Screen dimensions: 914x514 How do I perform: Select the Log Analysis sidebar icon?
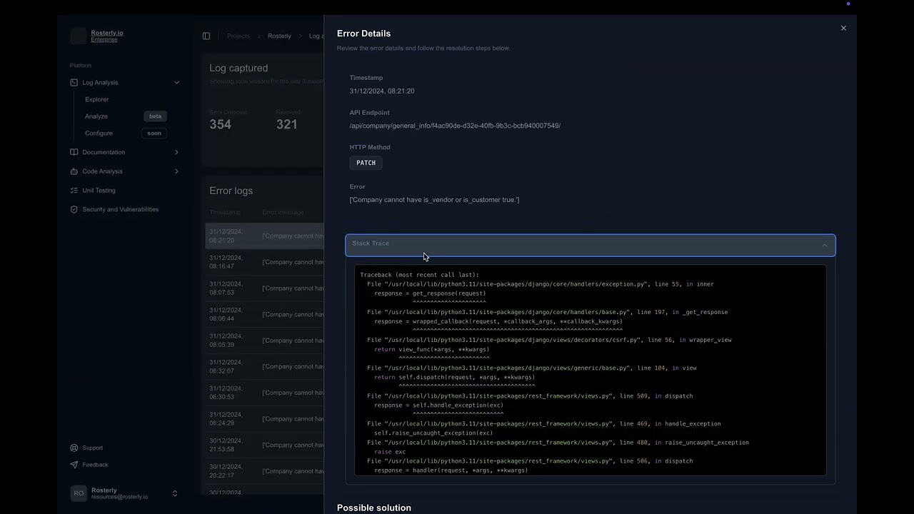[x=74, y=82]
